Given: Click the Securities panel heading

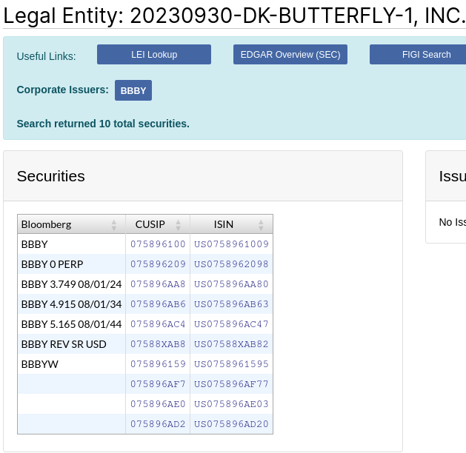Looking at the screenshot, I should [51, 176].
